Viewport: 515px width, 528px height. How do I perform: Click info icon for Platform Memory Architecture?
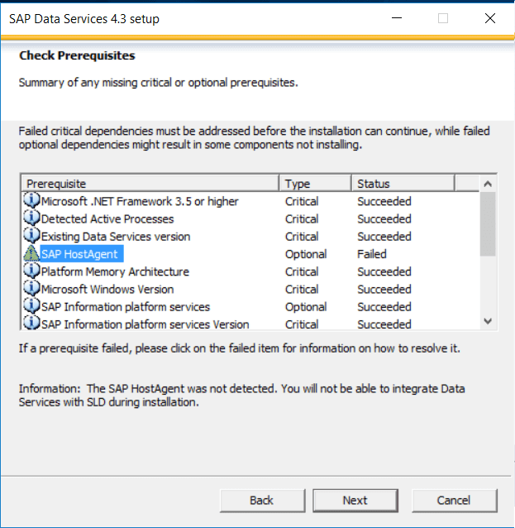pos(31,271)
